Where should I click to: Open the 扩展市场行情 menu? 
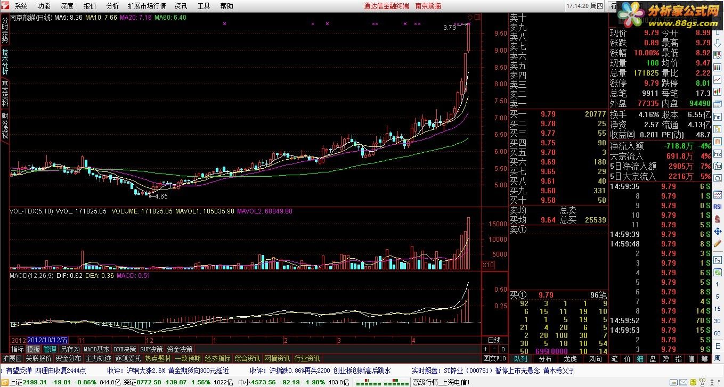click(147, 6)
